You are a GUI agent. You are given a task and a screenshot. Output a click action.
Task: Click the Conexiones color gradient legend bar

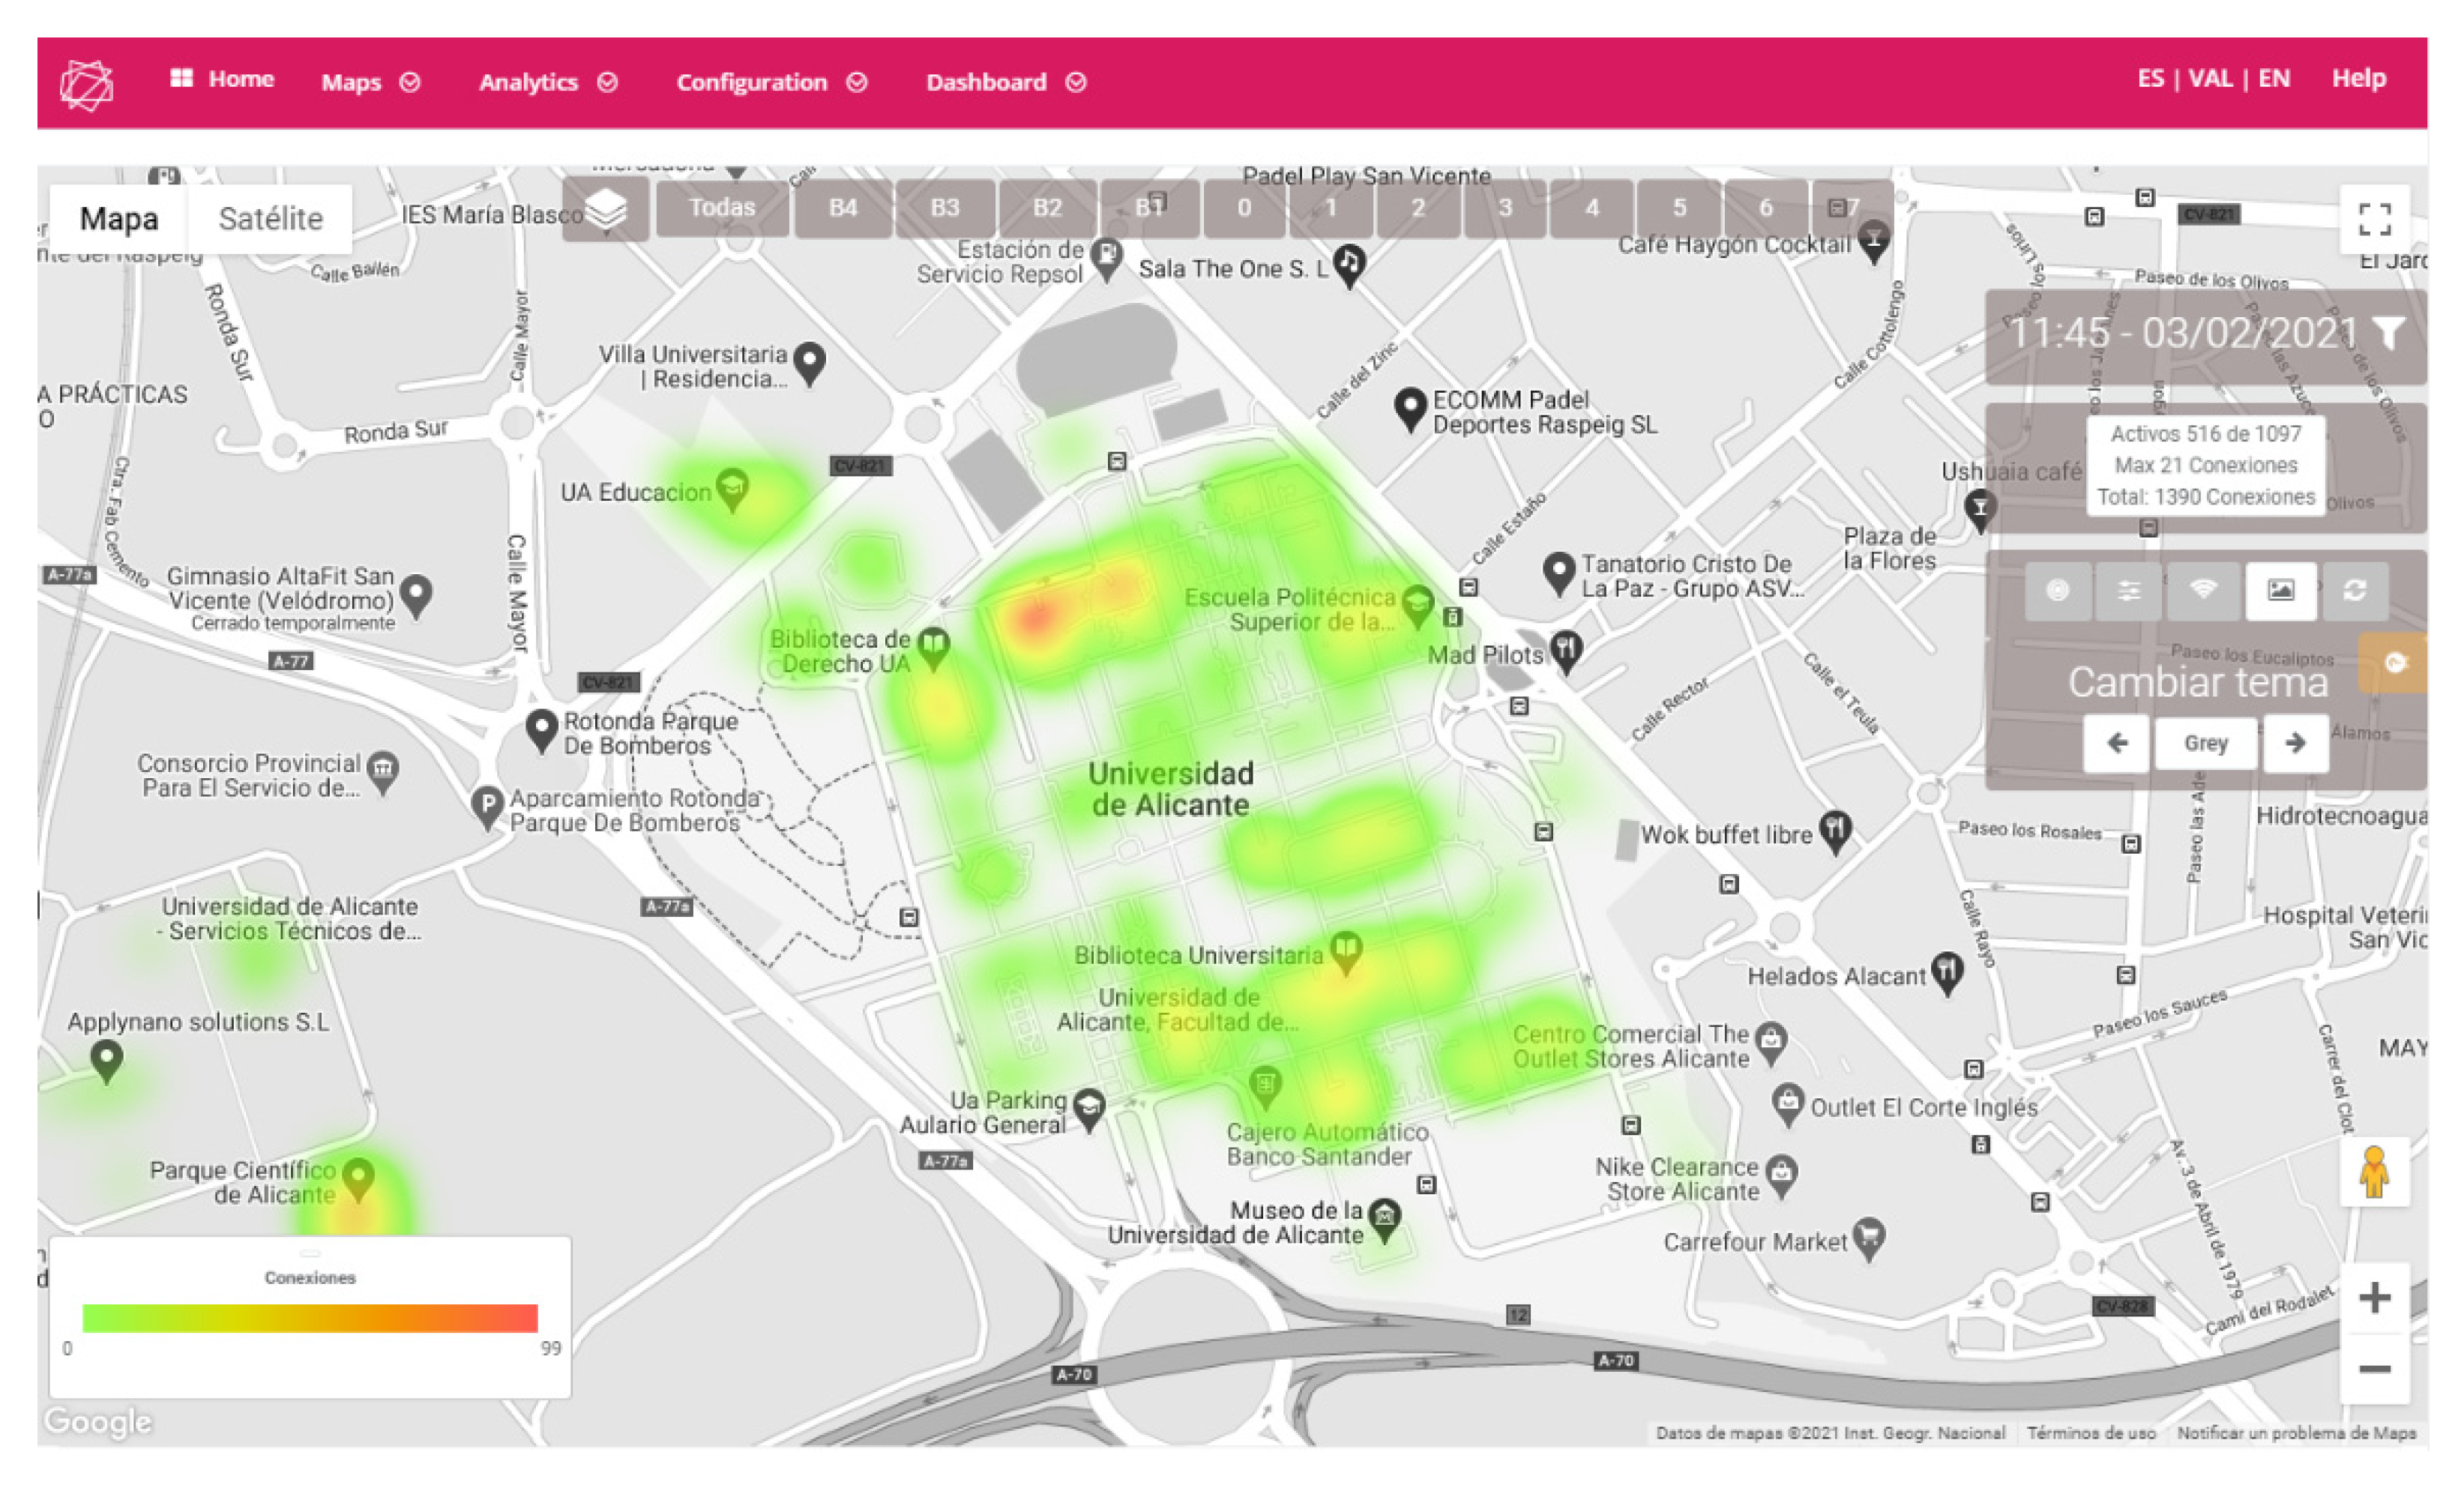point(309,1317)
